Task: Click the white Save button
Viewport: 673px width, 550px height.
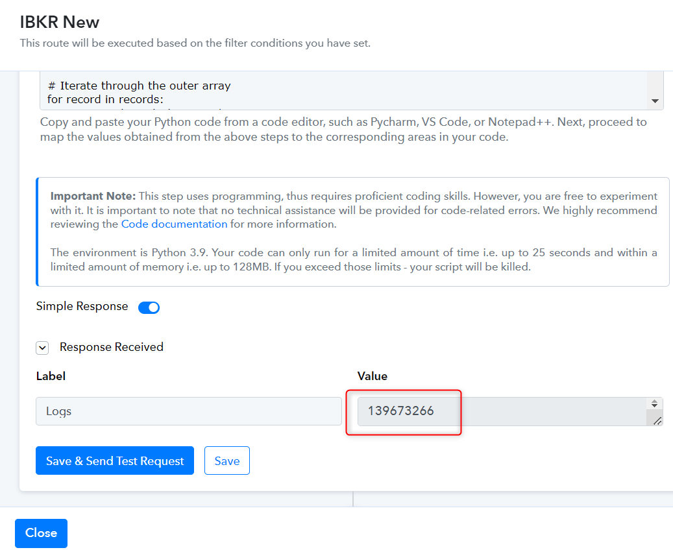Action: 227,460
